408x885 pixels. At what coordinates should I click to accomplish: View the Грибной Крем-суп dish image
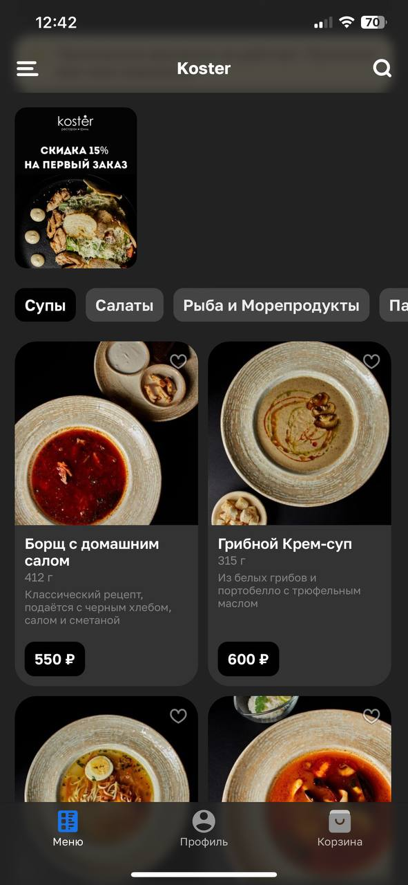point(300,434)
